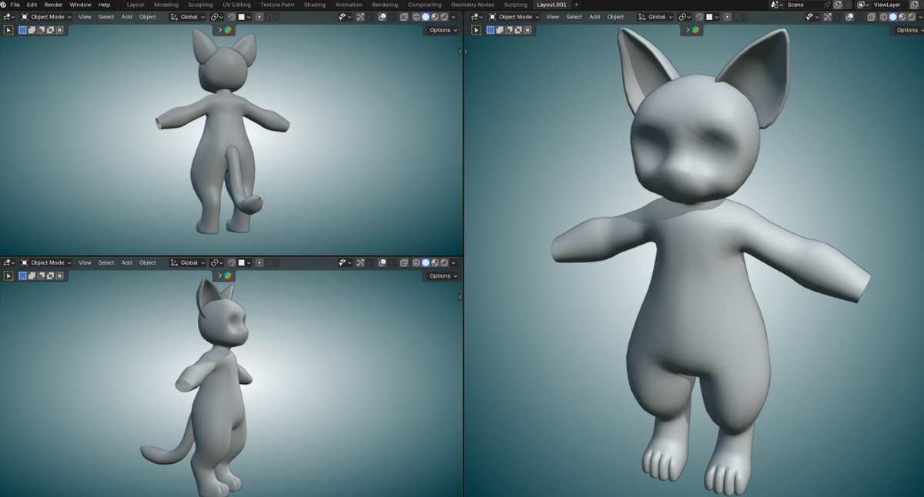Screen dimensions: 924x497
Task: Select the Solid viewport shading icon
Action: tap(425, 17)
